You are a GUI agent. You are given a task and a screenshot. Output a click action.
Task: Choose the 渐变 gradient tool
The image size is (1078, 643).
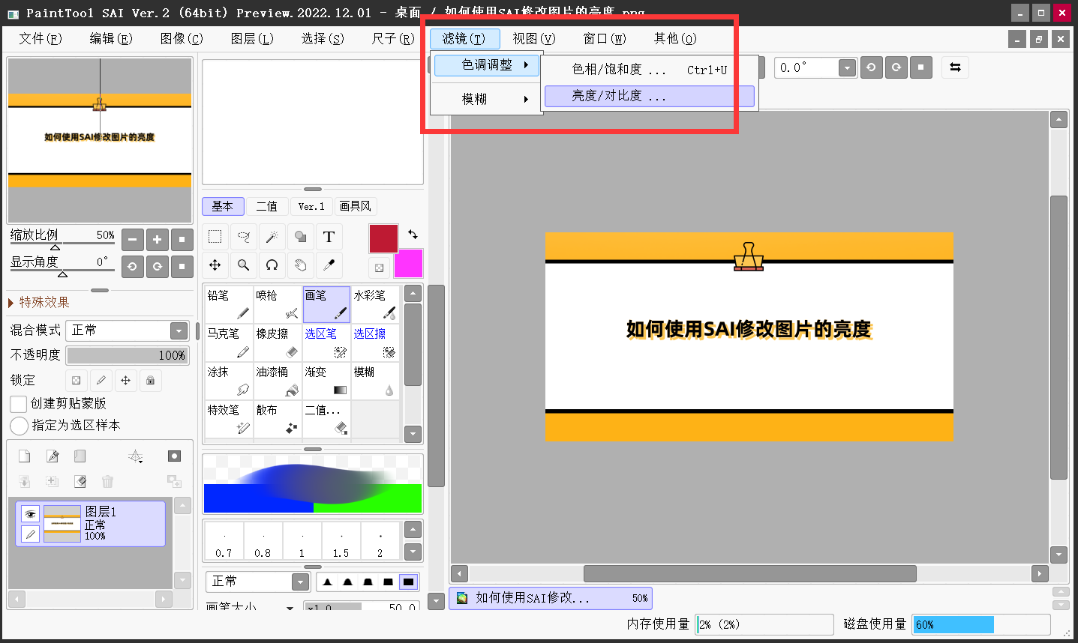coord(326,381)
